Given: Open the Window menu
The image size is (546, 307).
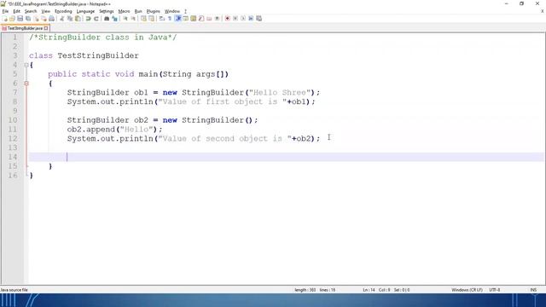Looking at the screenshot, I should pyautogui.click(x=172, y=11).
